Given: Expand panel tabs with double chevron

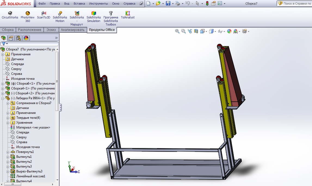Looking at the screenshot, I should tap(56, 38).
